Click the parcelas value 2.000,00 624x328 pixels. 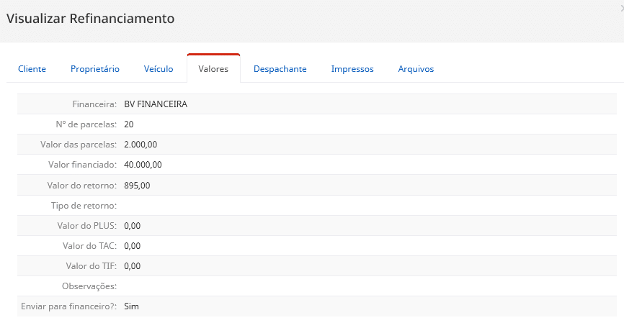(x=141, y=145)
